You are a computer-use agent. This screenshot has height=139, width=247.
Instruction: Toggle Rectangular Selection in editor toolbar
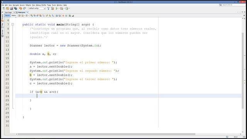[43, 15]
